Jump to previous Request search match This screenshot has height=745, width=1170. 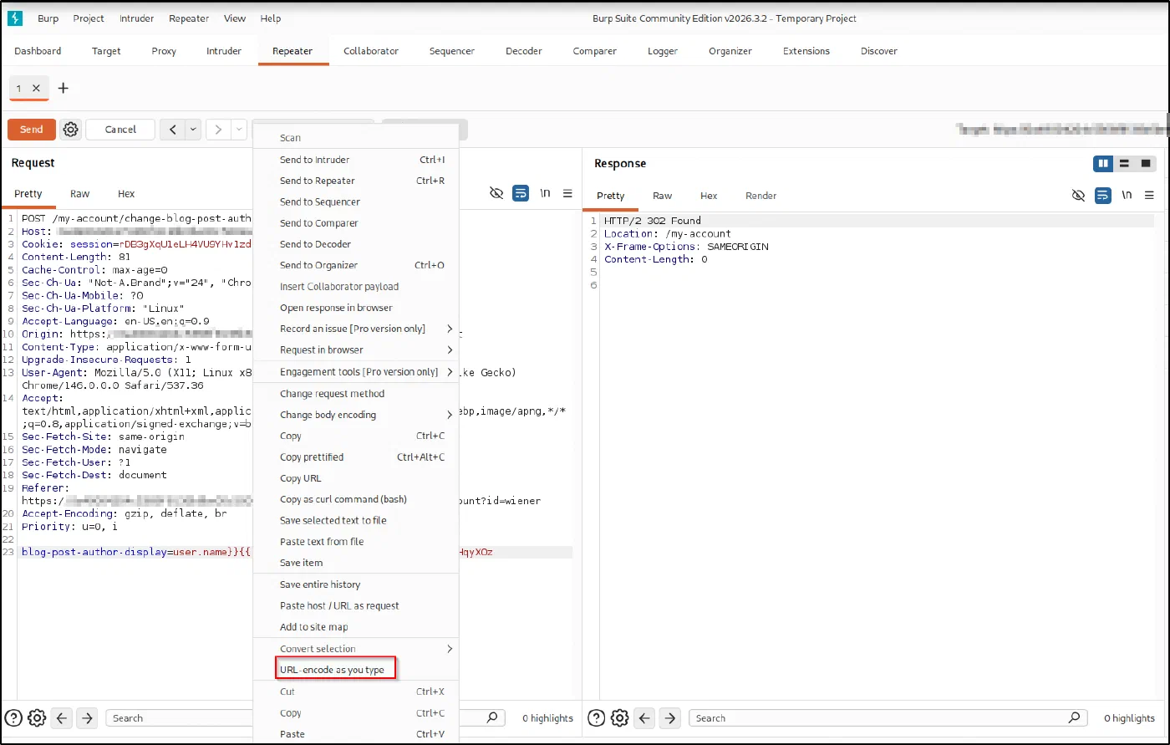[63, 718]
